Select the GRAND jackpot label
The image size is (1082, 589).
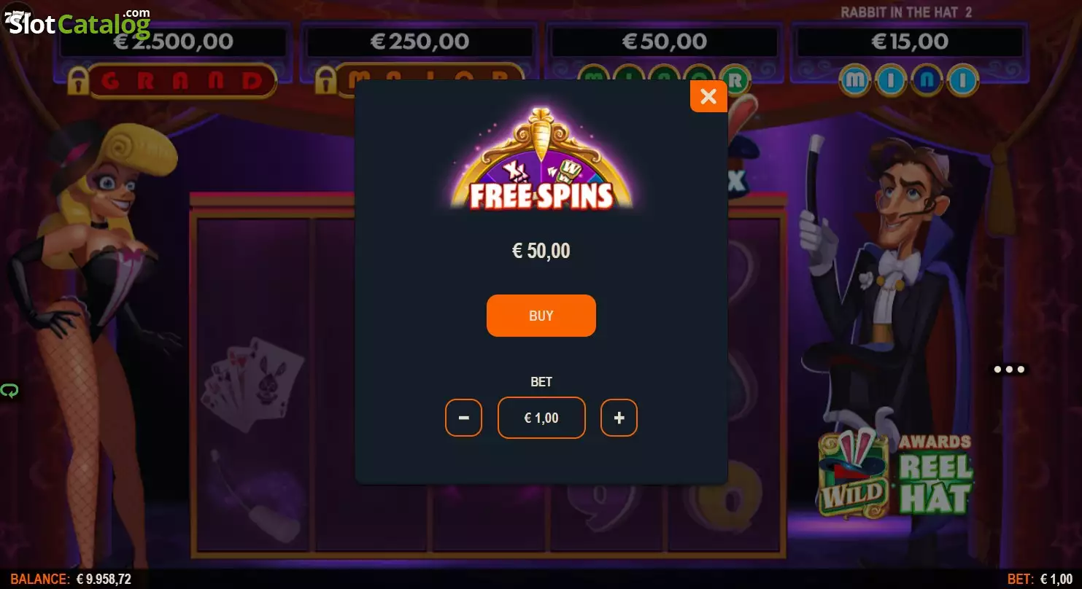point(182,80)
